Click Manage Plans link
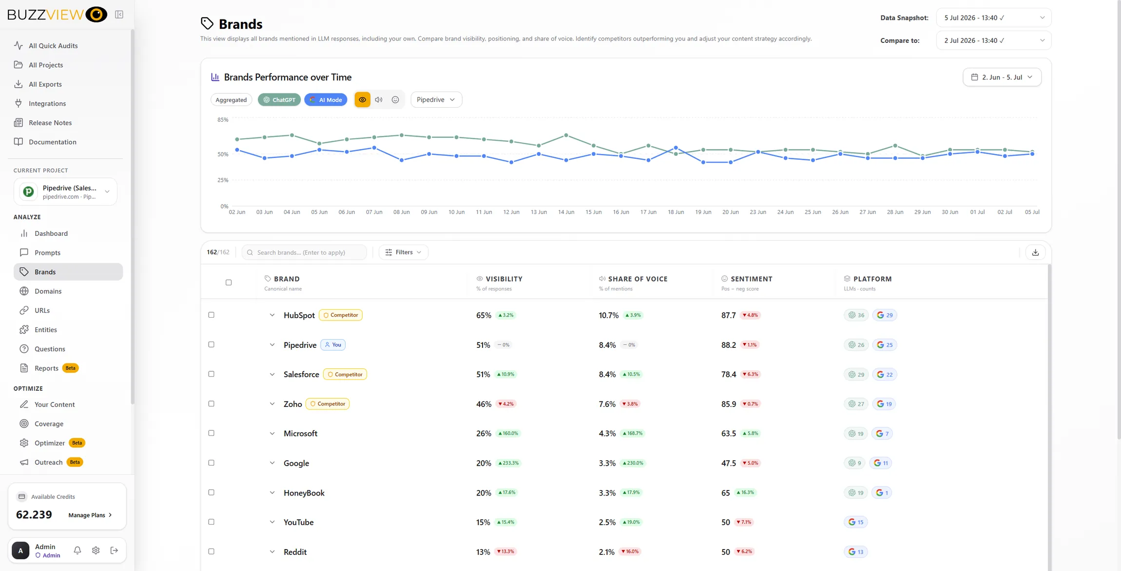 coord(90,515)
